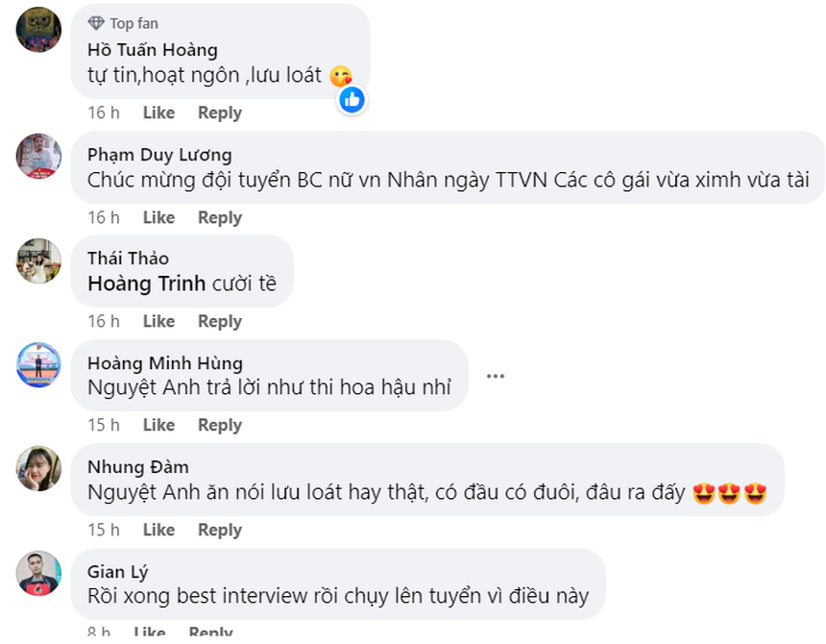Click Thái Thảo's profile avatar

point(37,260)
